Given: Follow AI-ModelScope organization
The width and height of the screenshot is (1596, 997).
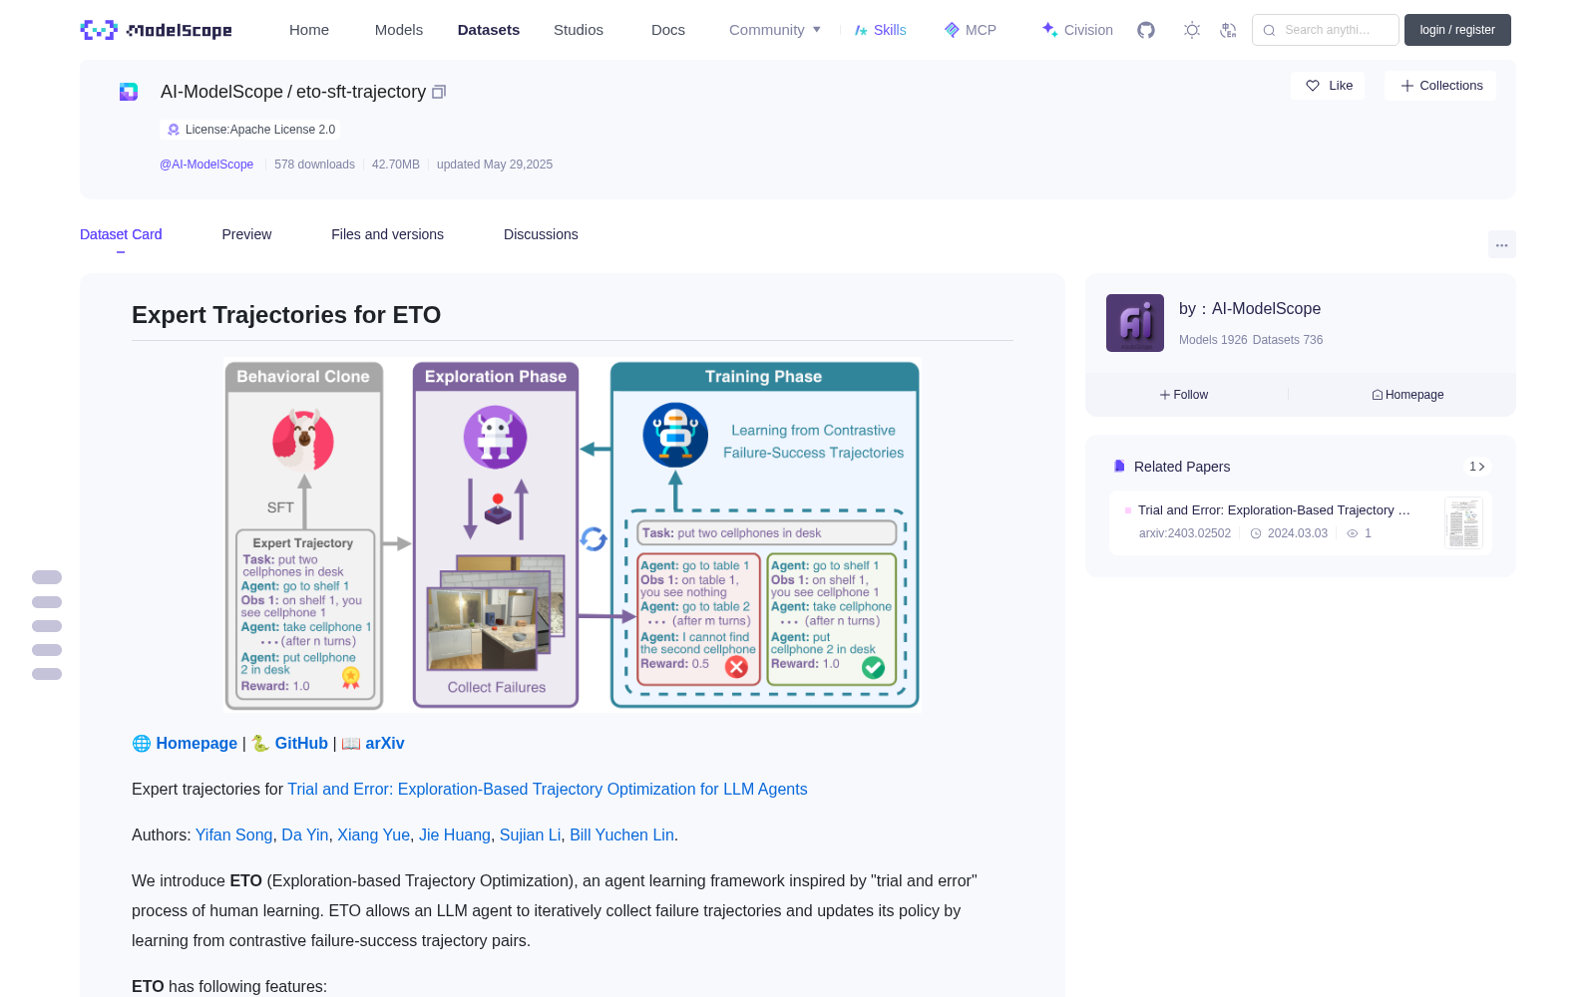Looking at the screenshot, I should tap(1184, 395).
